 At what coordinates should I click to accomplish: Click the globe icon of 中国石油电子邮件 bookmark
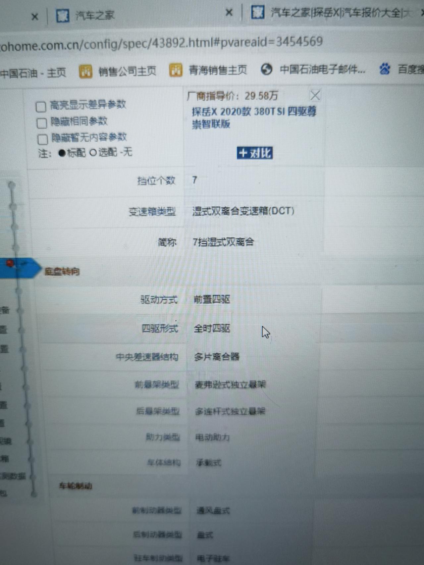266,69
